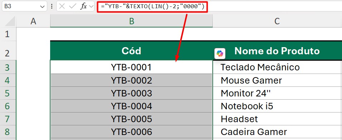Confirm entry with the checkmark icon
Screen dimensions: 342x140
[x=72, y=6]
